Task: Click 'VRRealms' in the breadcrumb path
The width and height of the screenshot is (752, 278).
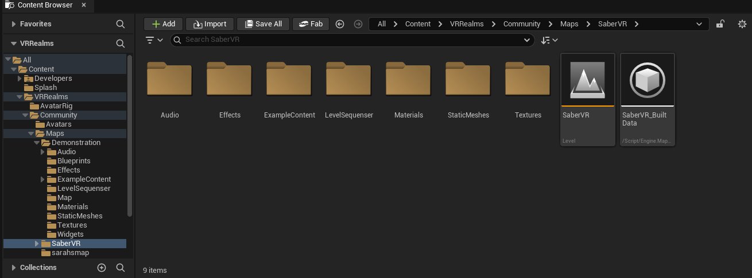Action: tap(466, 24)
